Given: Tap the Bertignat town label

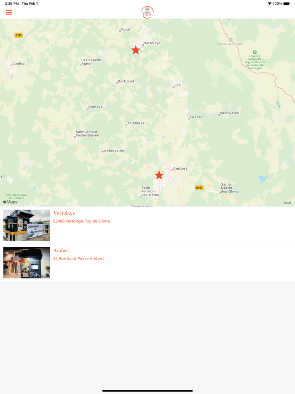Looking at the screenshot, I should 126,81.
